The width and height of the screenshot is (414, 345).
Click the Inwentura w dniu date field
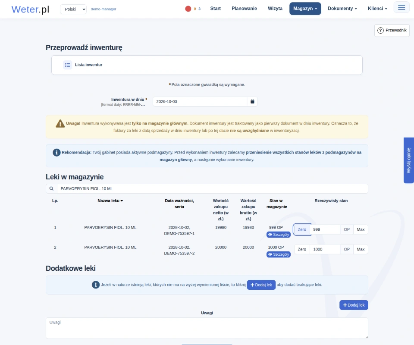pyautogui.click(x=200, y=102)
